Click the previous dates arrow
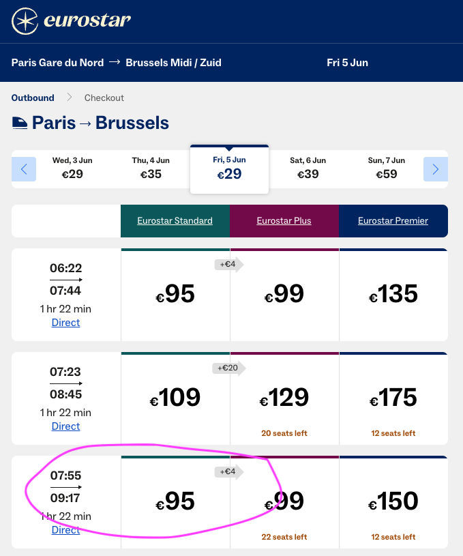Viewport: 463px width, 556px height. [24, 169]
